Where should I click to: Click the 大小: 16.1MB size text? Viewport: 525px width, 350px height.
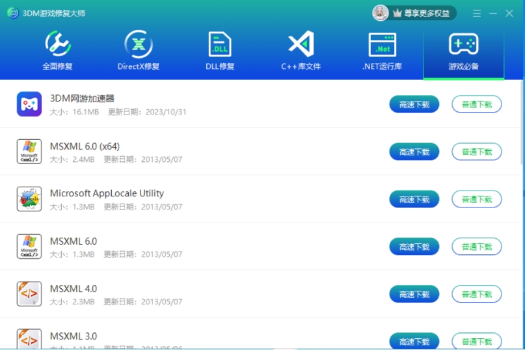click(x=74, y=112)
